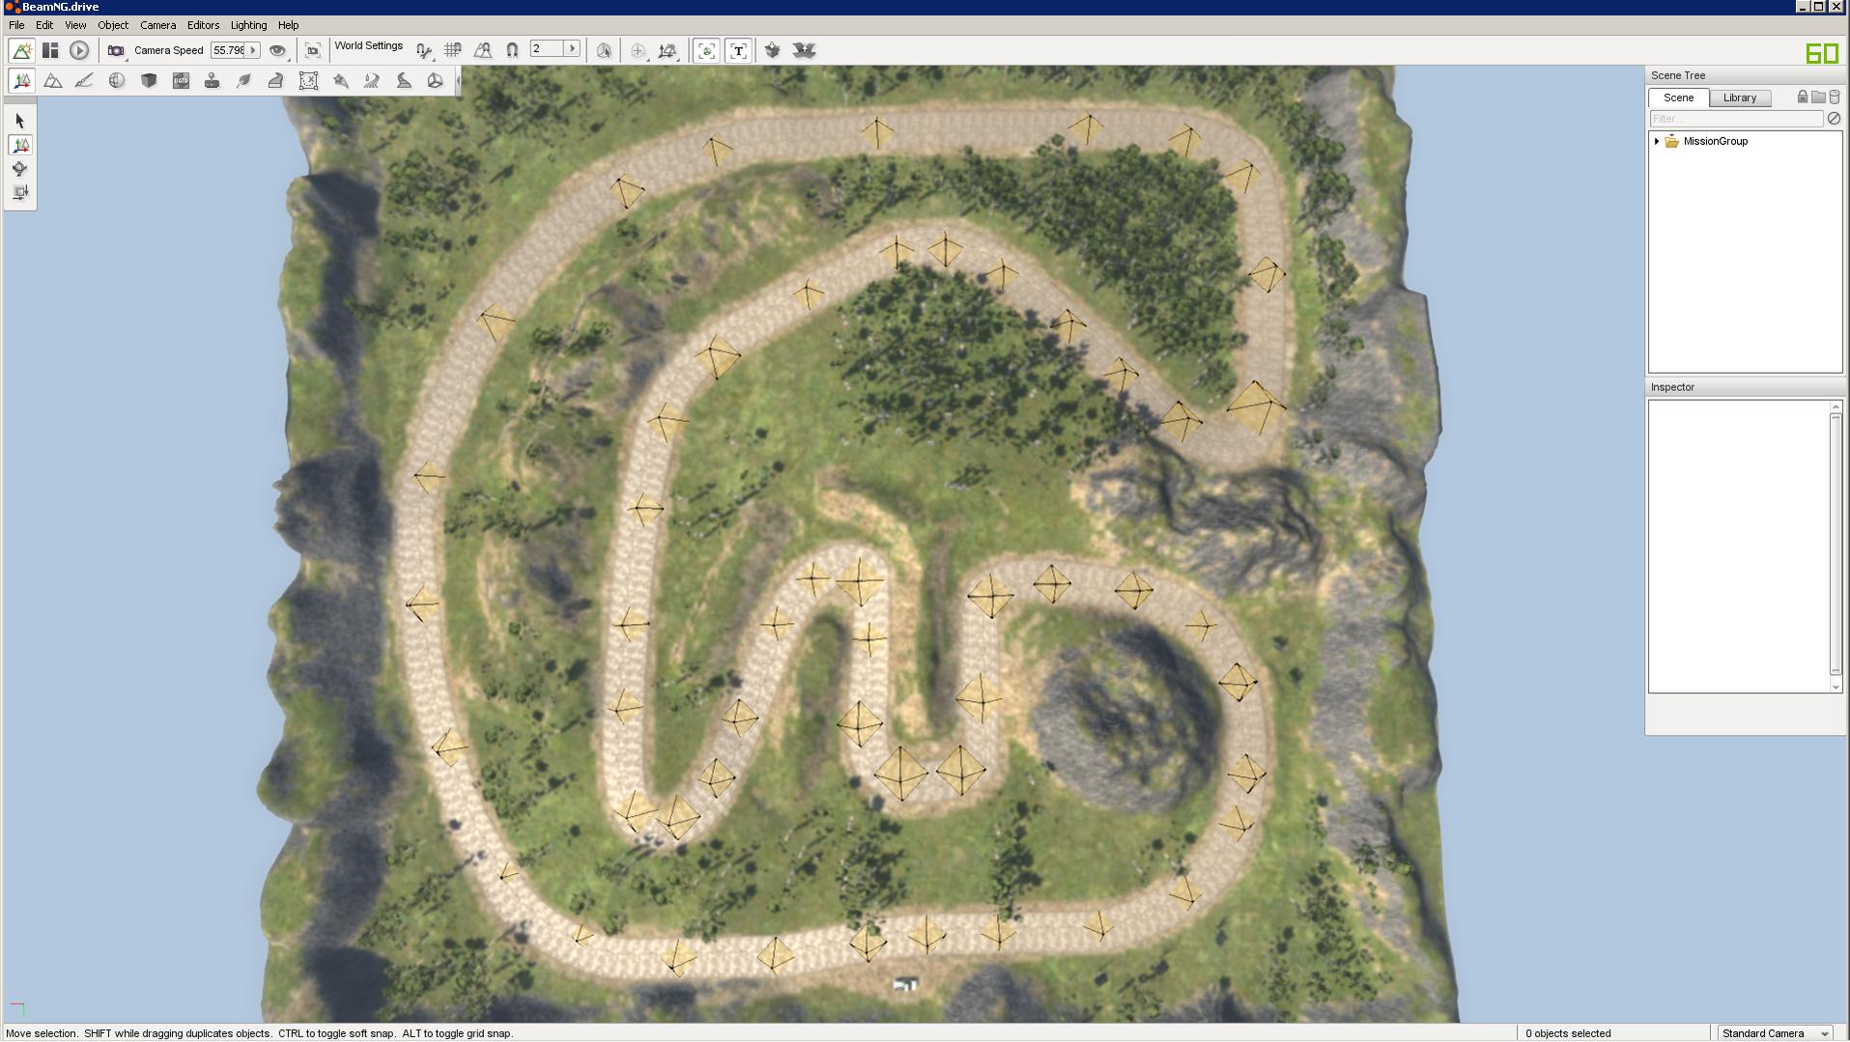Open the Camera menu

tap(157, 25)
